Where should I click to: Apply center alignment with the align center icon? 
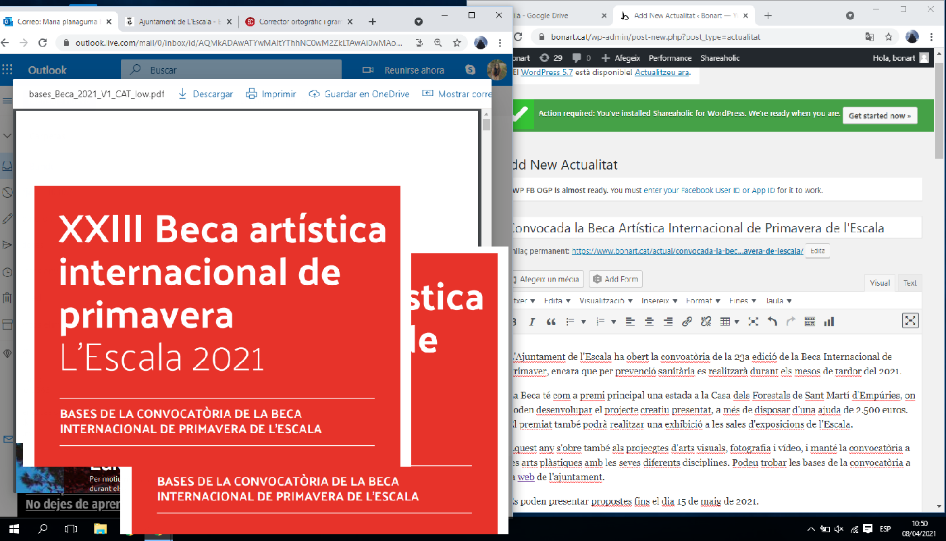(649, 321)
